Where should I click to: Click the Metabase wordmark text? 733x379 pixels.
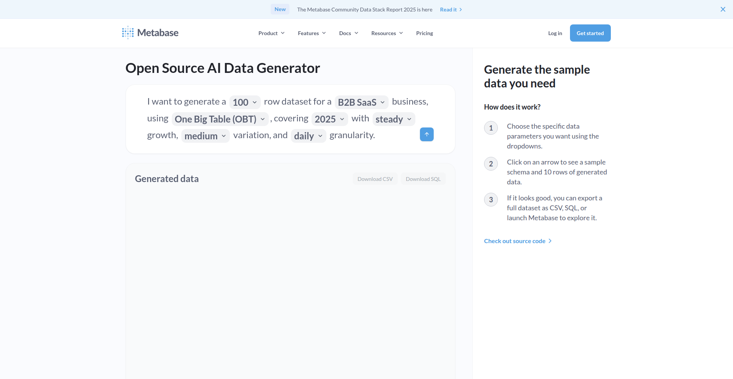coord(158,33)
